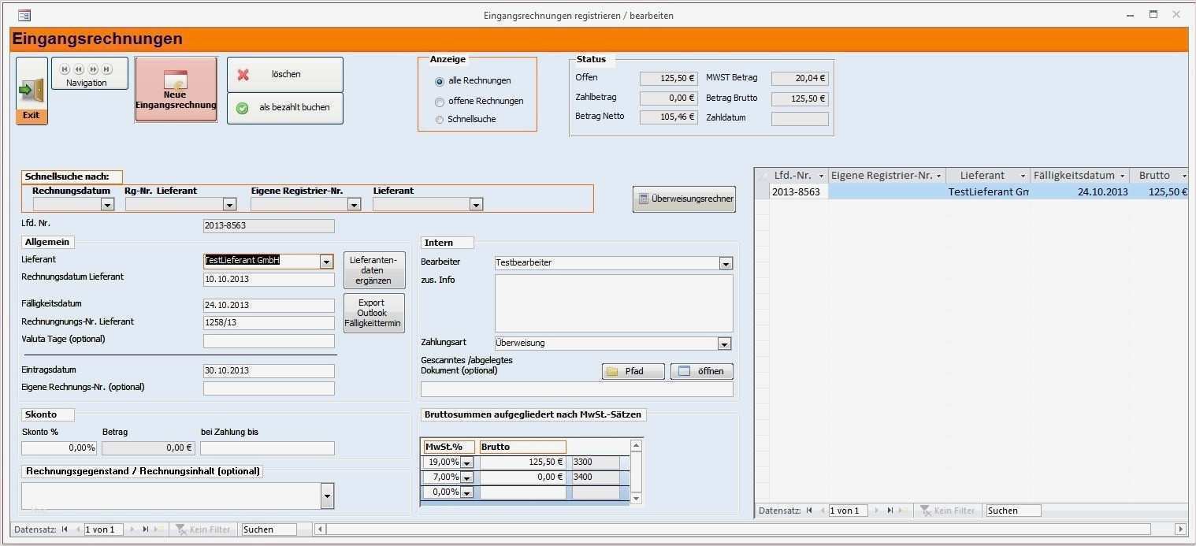Open the Lieferant dropdown showing TestLieferant GmbH
Image resolution: width=1196 pixels, height=546 pixels.
tap(326, 261)
